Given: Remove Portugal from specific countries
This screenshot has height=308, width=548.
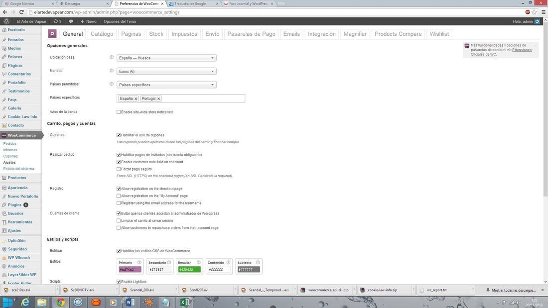Looking at the screenshot, I should click(158, 99).
